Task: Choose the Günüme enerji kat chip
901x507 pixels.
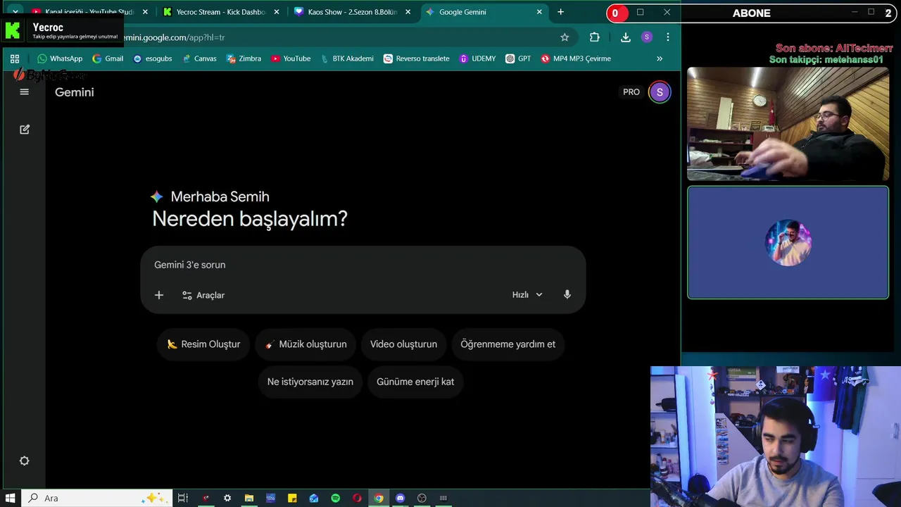Action: click(415, 382)
